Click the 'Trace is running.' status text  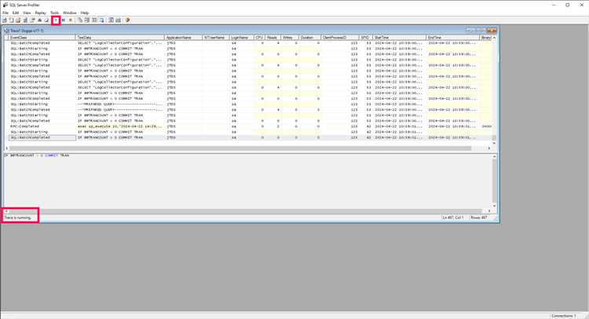17,218
